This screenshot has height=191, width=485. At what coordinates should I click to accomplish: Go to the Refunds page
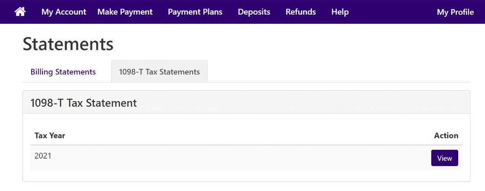pos(301,12)
